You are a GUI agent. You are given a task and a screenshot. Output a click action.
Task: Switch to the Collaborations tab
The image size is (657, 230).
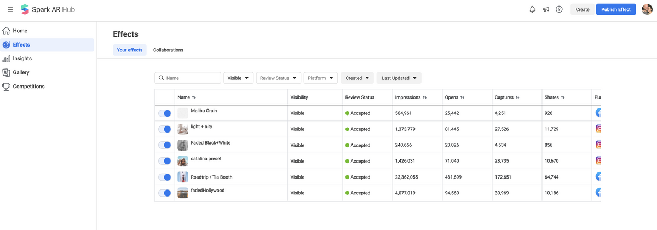168,50
